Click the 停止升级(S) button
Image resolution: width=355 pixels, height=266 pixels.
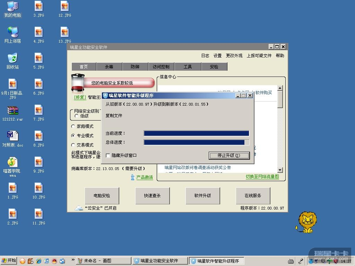[229, 156]
